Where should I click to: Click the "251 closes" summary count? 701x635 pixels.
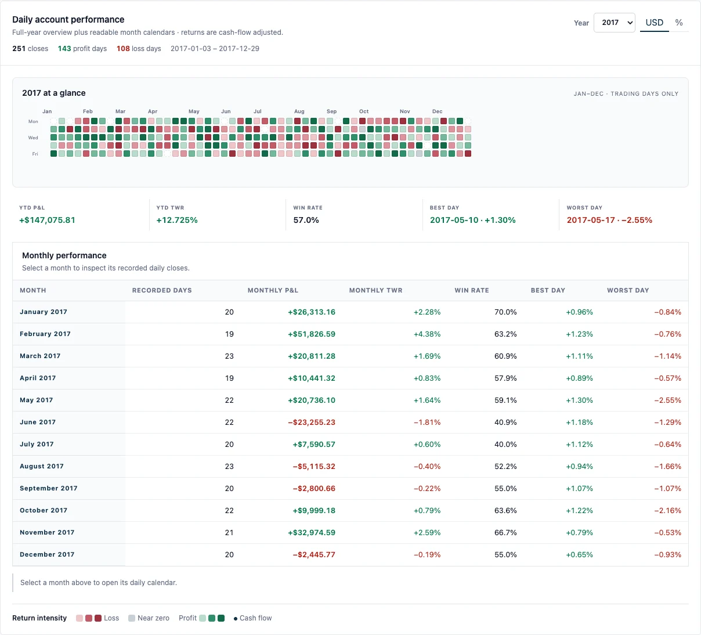coord(30,49)
